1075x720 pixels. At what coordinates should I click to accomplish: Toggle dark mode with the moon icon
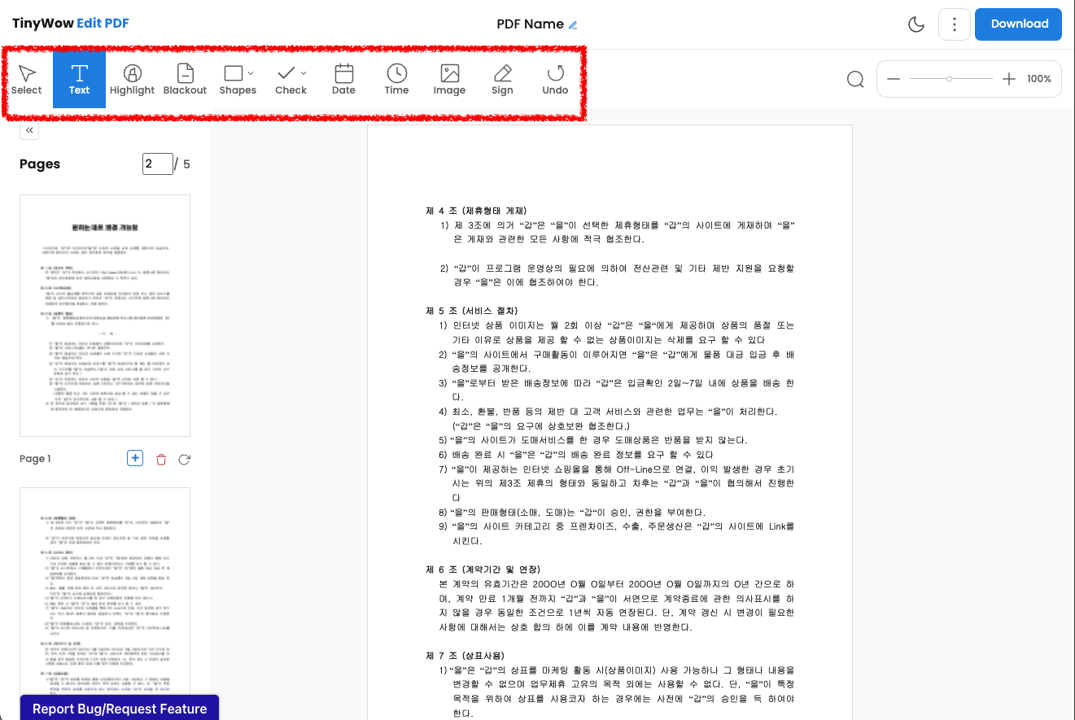(915, 24)
